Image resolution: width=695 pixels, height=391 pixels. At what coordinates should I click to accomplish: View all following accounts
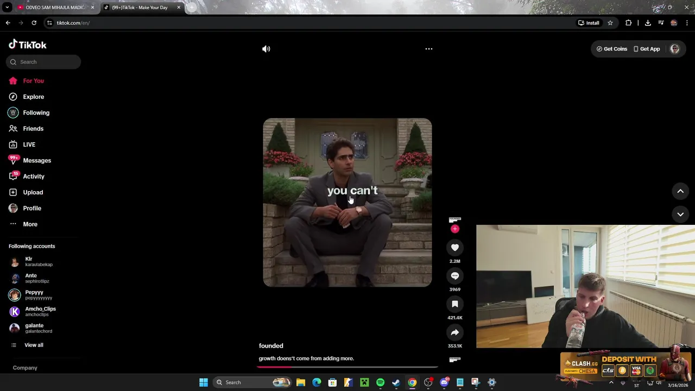click(27, 345)
